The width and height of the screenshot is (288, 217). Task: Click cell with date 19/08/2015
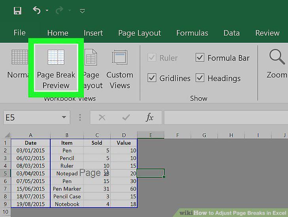point(30,204)
